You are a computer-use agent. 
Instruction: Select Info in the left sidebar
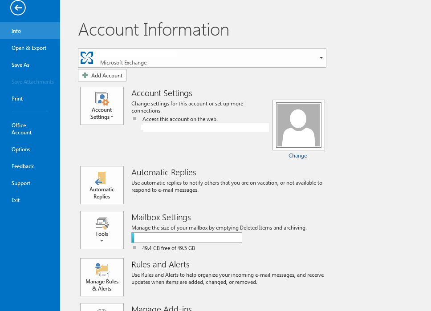(x=16, y=31)
